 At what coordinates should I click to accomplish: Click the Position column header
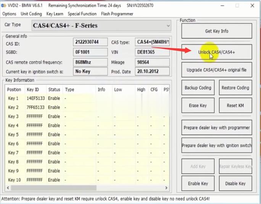click(14, 90)
